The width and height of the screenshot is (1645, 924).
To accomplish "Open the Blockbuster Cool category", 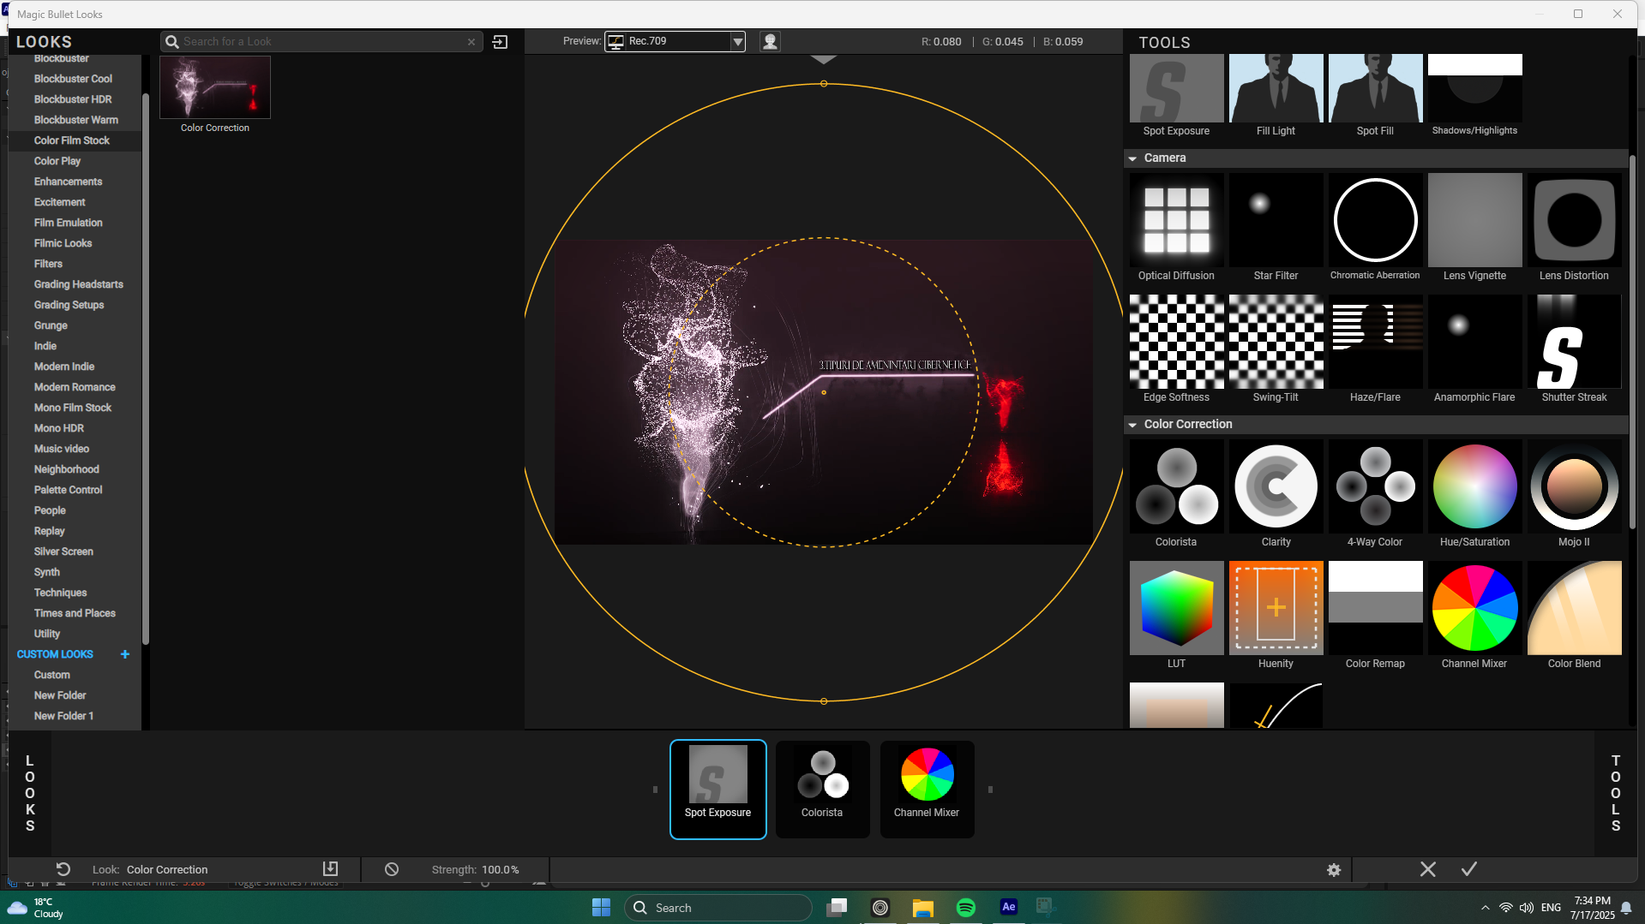I will click(73, 79).
